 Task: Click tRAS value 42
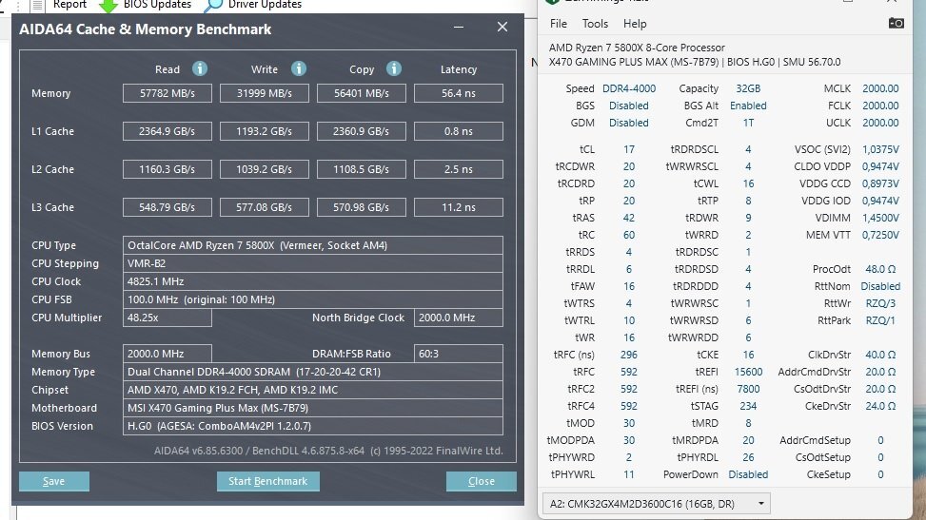pyautogui.click(x=629, y=218)
